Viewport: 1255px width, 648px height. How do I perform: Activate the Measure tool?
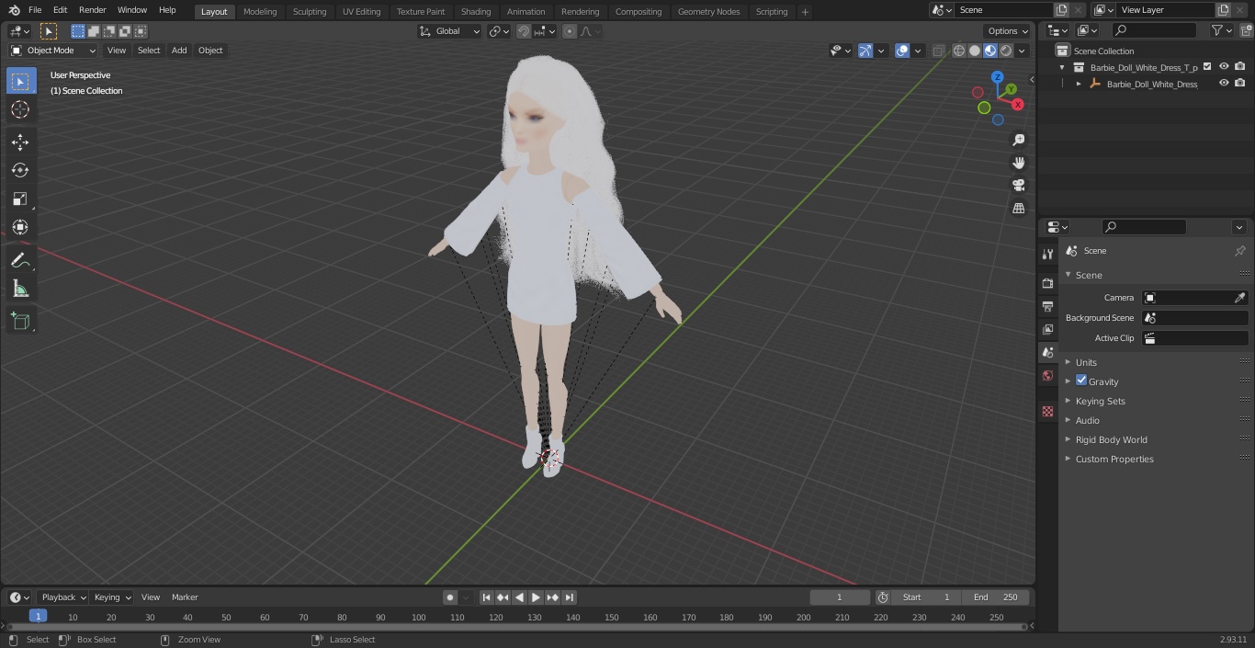20,289
